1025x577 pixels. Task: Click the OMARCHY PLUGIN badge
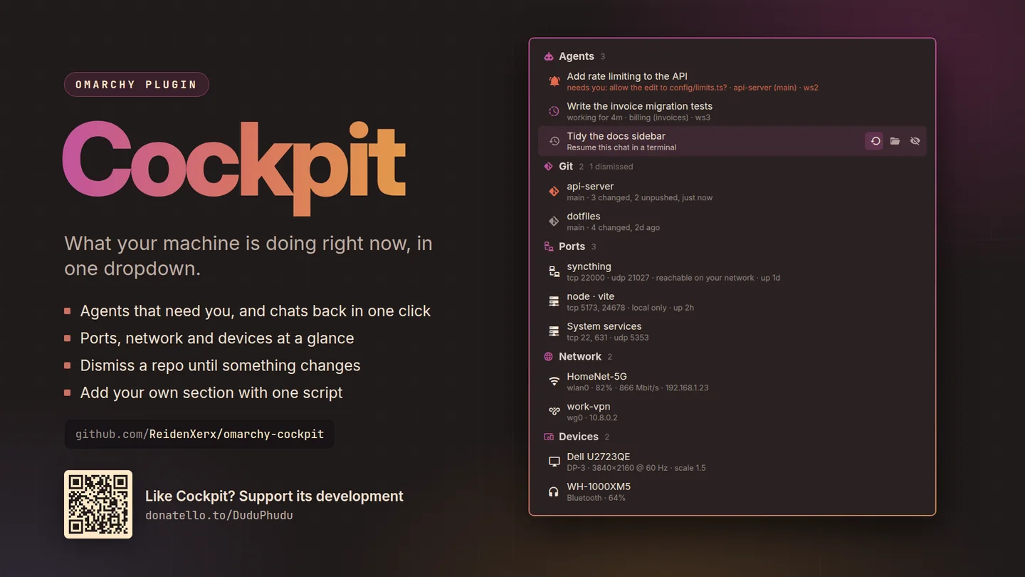[x=137, y=84]
